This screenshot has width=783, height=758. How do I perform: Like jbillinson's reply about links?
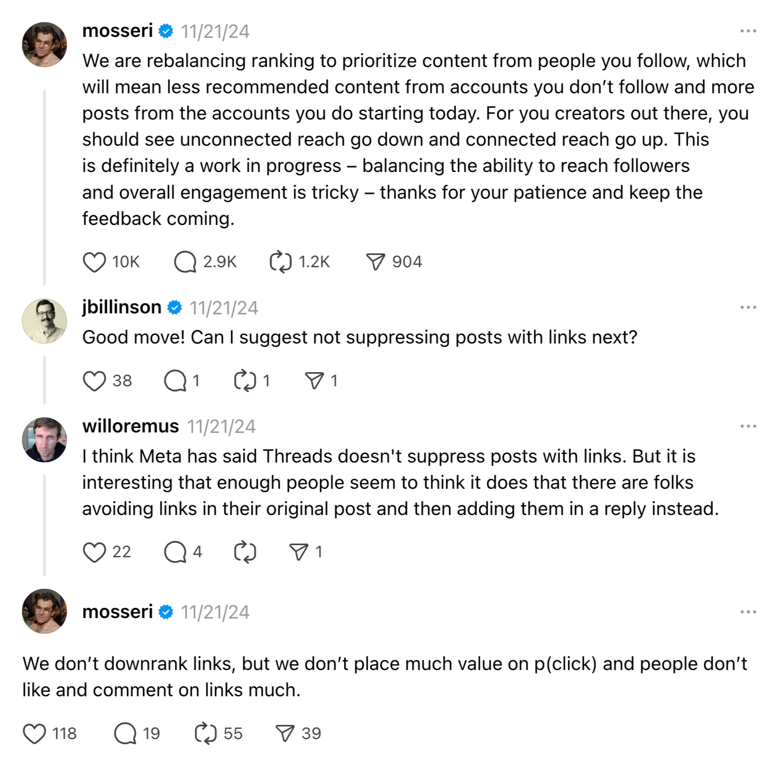(x=94, y=381)
